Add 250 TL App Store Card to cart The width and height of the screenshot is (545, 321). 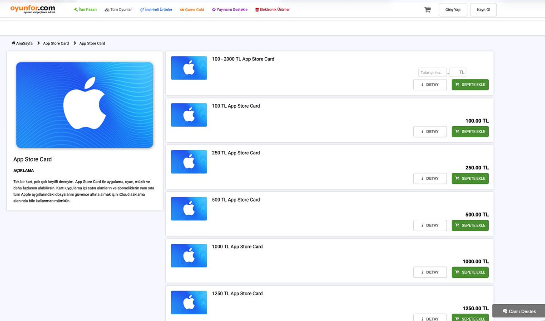click(x=470, y=178)
